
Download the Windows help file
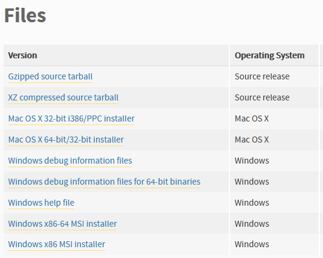41,203
